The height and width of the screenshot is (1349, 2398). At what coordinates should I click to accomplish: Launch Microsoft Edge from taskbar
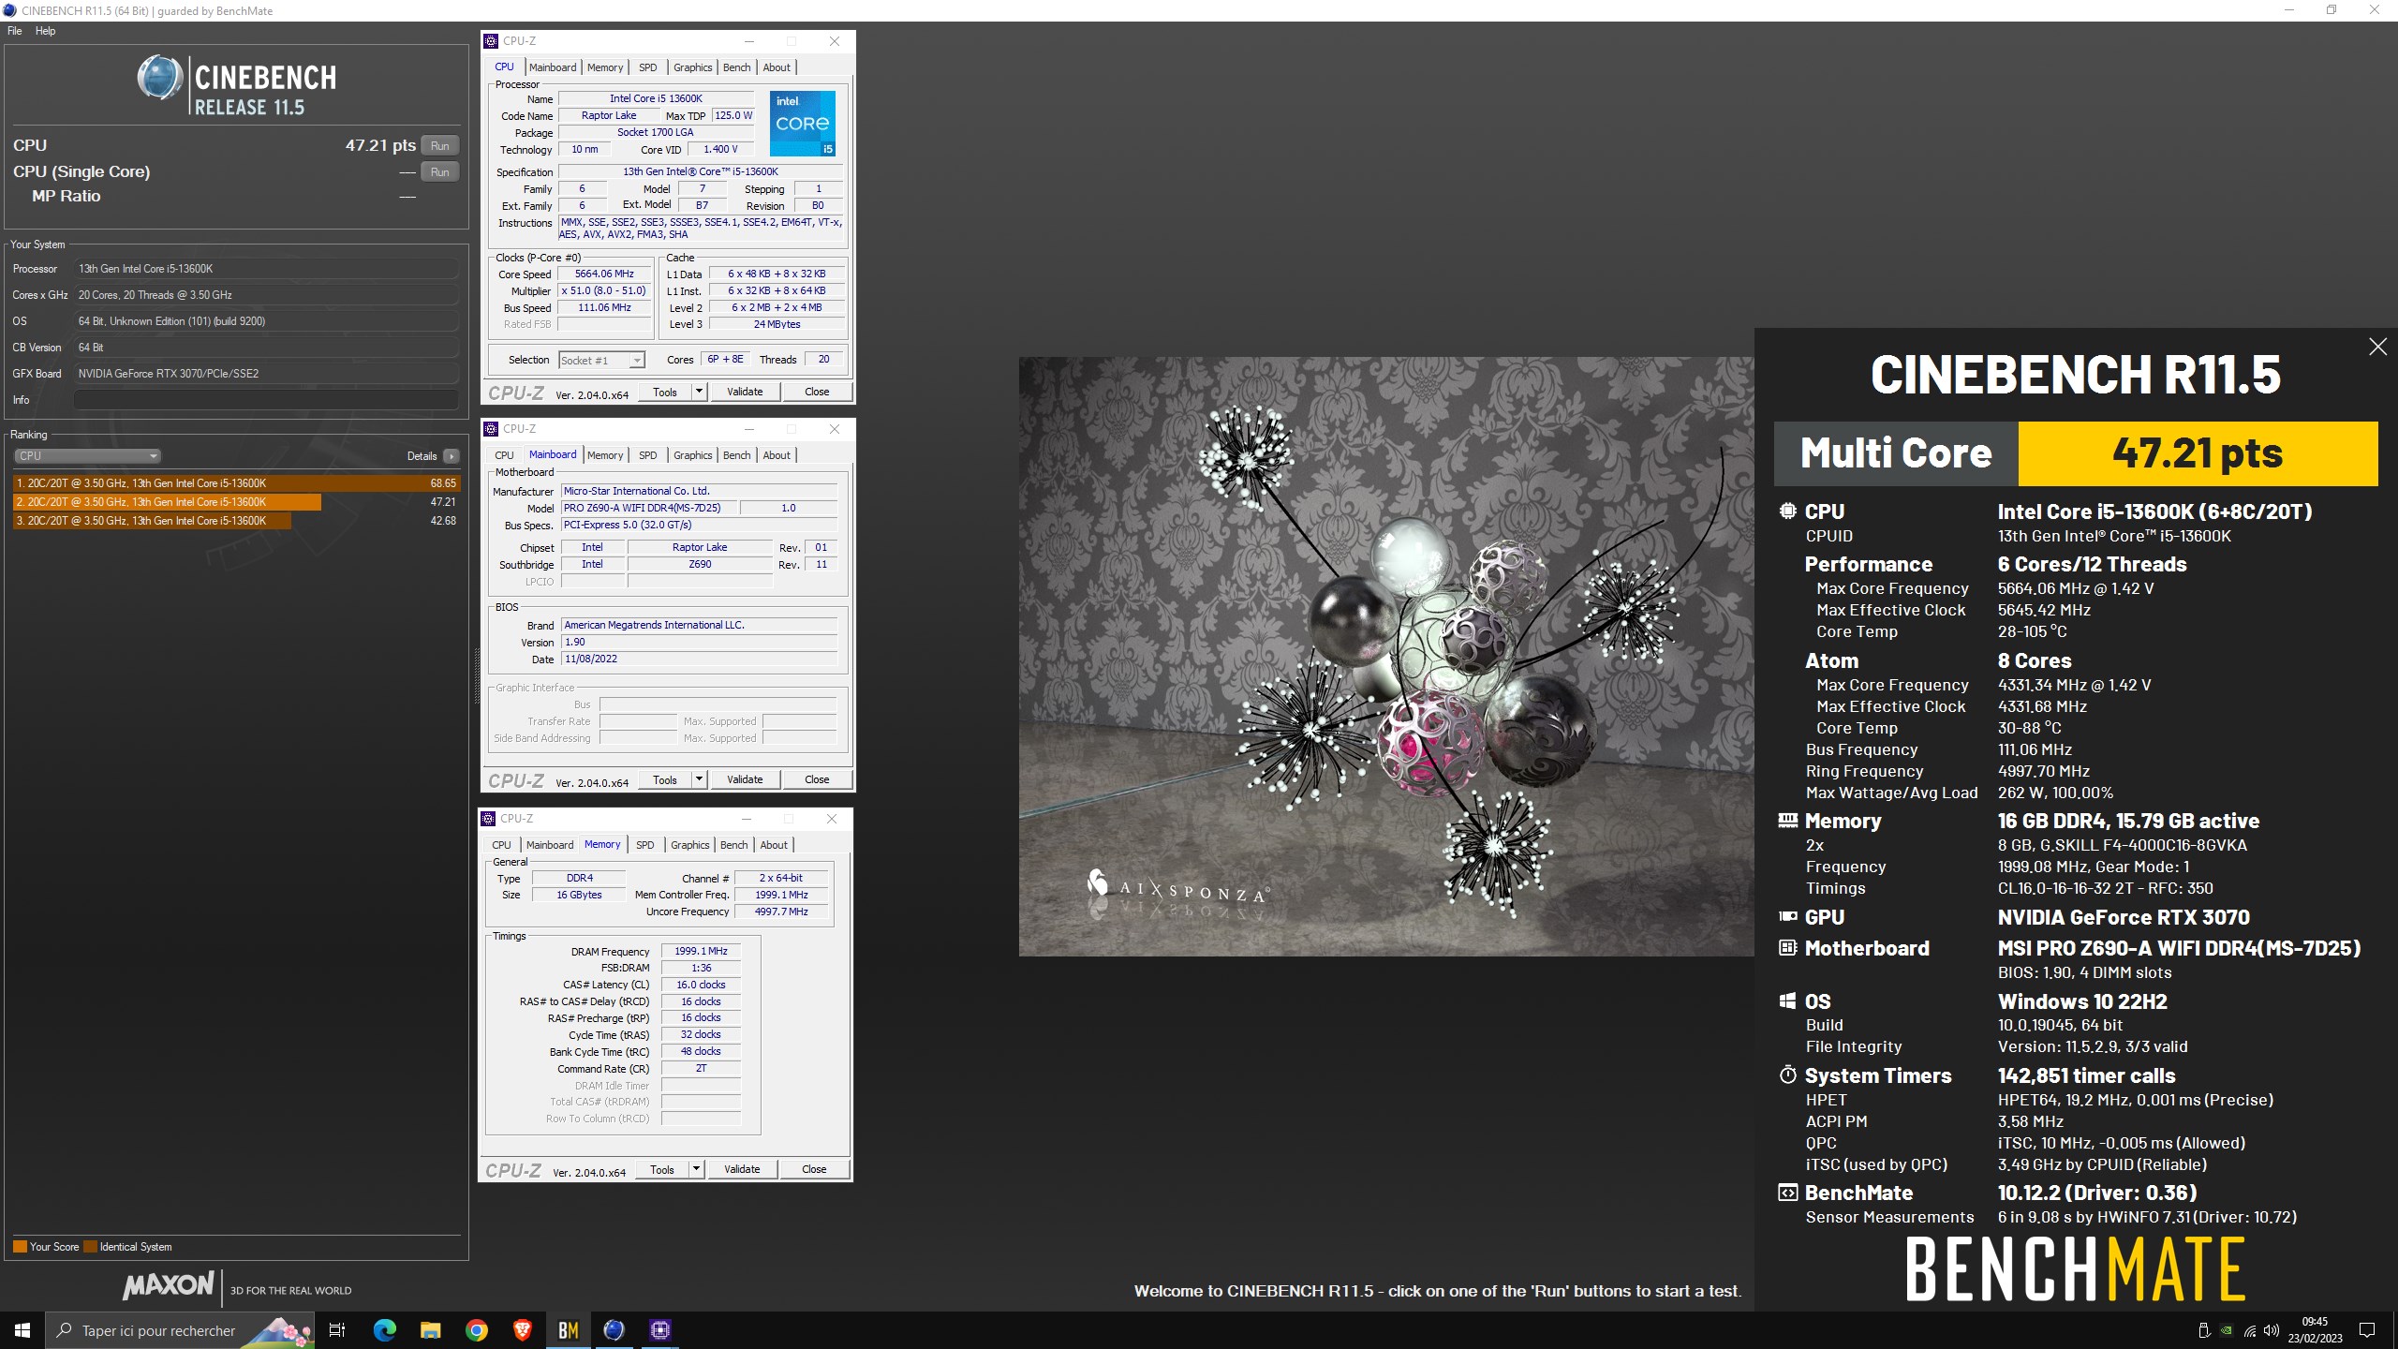coord(384,1330)
